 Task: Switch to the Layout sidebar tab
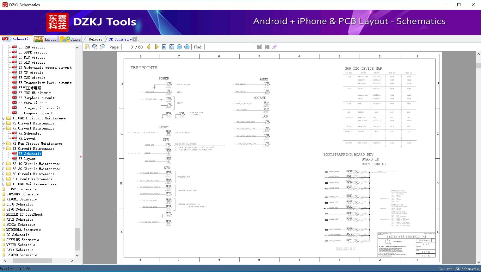point(45,39)
